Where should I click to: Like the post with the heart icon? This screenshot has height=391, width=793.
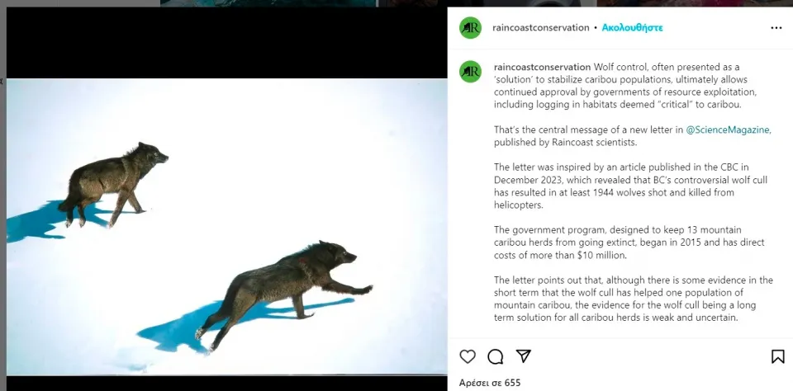click(468, 356)
